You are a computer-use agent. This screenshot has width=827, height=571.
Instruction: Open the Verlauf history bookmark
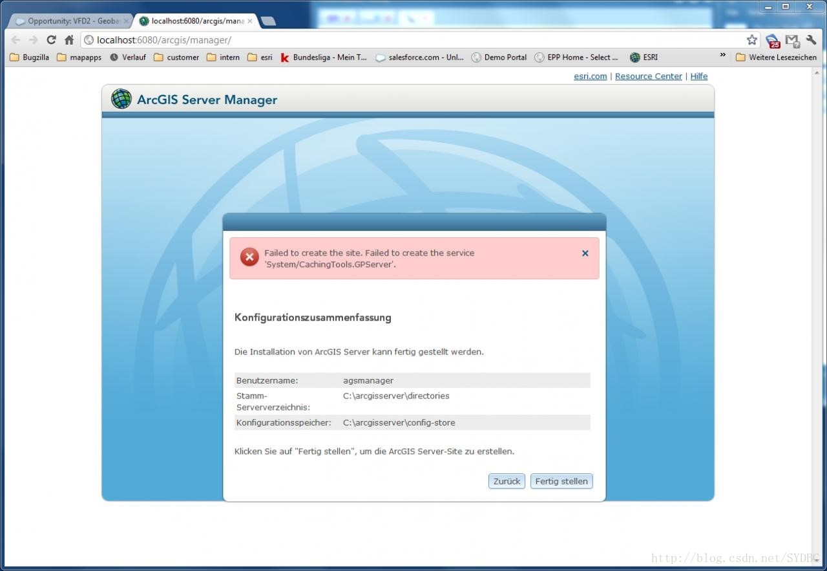pyautogui.click(x=128, y=57)
